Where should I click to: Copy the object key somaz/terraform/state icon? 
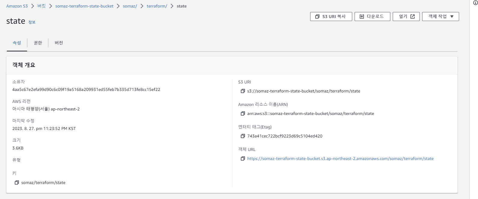[x=17, y=182]
